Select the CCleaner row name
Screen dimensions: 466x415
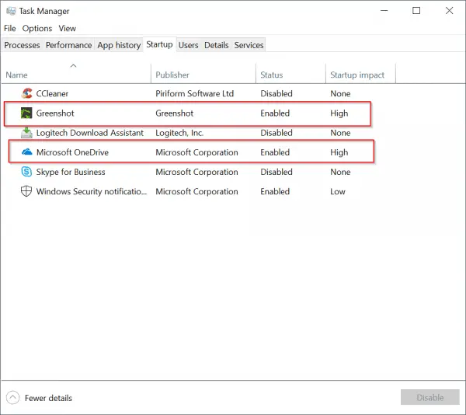click(x=52, y=93)
